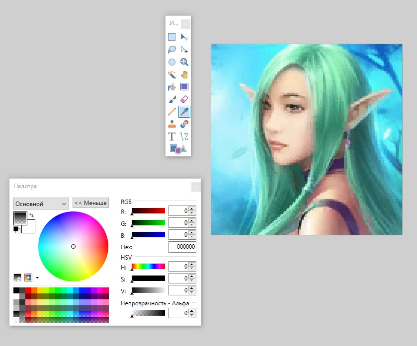Select the Zoom magnifier tool
Screen dimensions: 417x346
pos(184,62)
